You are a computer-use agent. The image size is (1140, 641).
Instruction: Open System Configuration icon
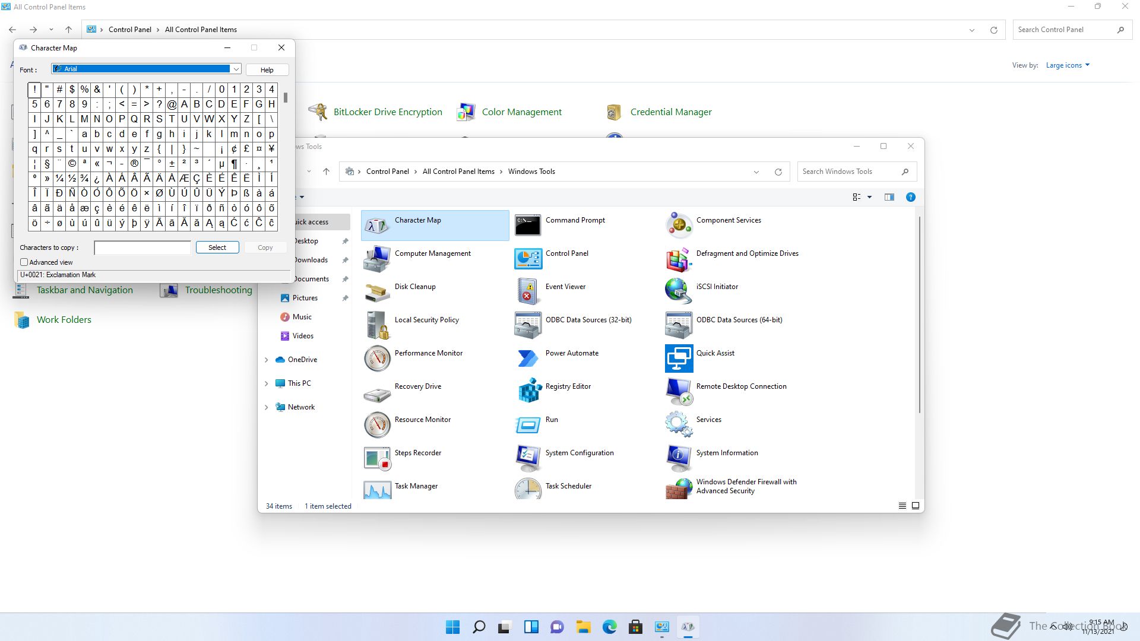(x=528, y=458)
